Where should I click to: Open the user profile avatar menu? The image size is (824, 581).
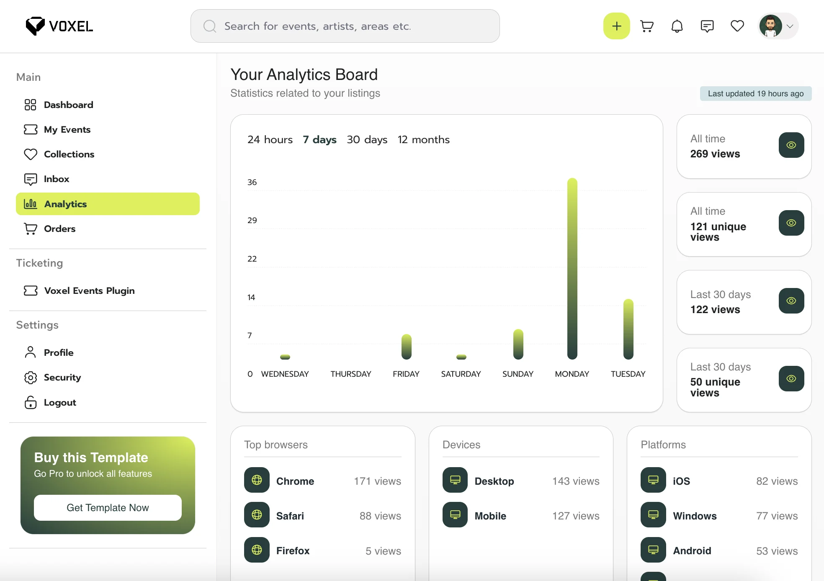771,26
